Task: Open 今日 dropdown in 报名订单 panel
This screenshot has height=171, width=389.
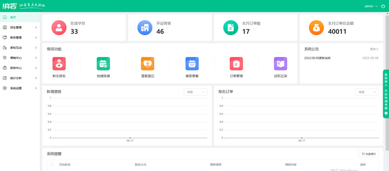Action: (x=367, y=92)
